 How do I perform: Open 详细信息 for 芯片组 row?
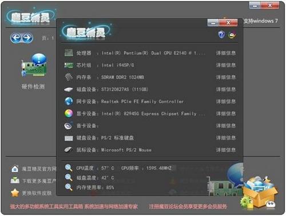pyautogui.click(x=226, y=65)
